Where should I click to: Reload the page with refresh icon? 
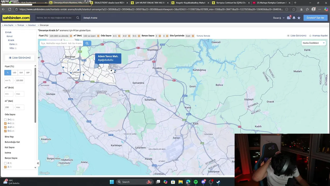coord(10,9)
